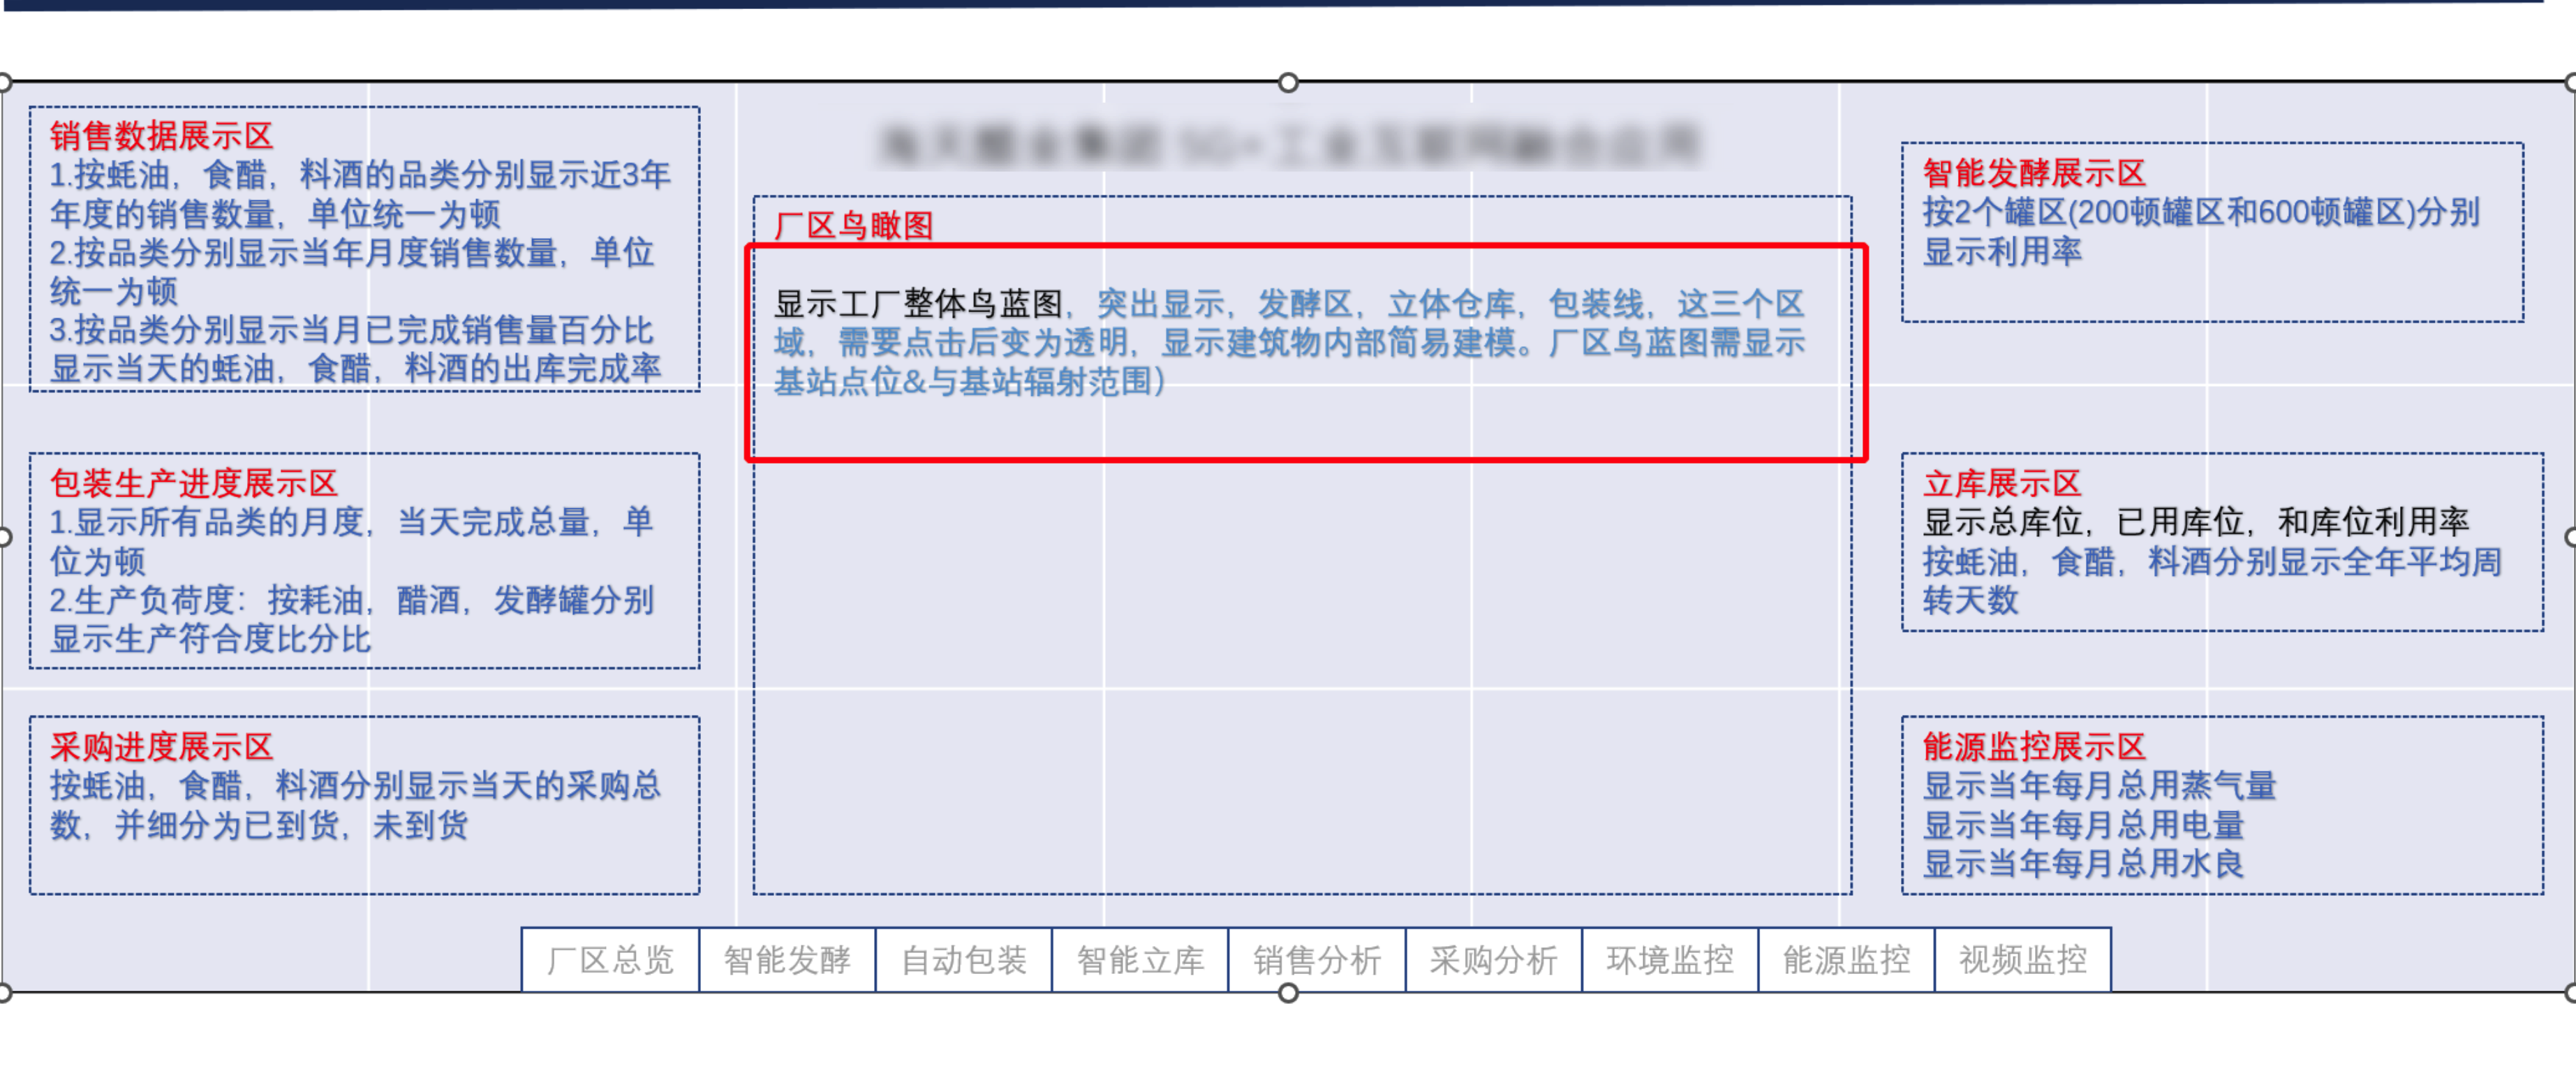
Task: Select the 销售数据展示区 text box
Action: click(x=364, y=250)
